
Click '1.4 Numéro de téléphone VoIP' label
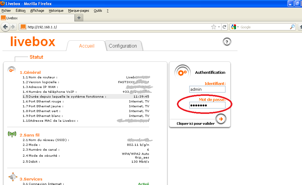[x=49, y=92]
